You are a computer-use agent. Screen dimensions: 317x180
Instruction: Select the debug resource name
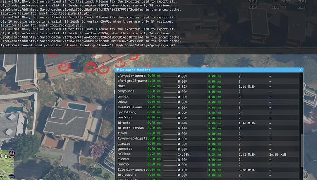tap(122, 102)
